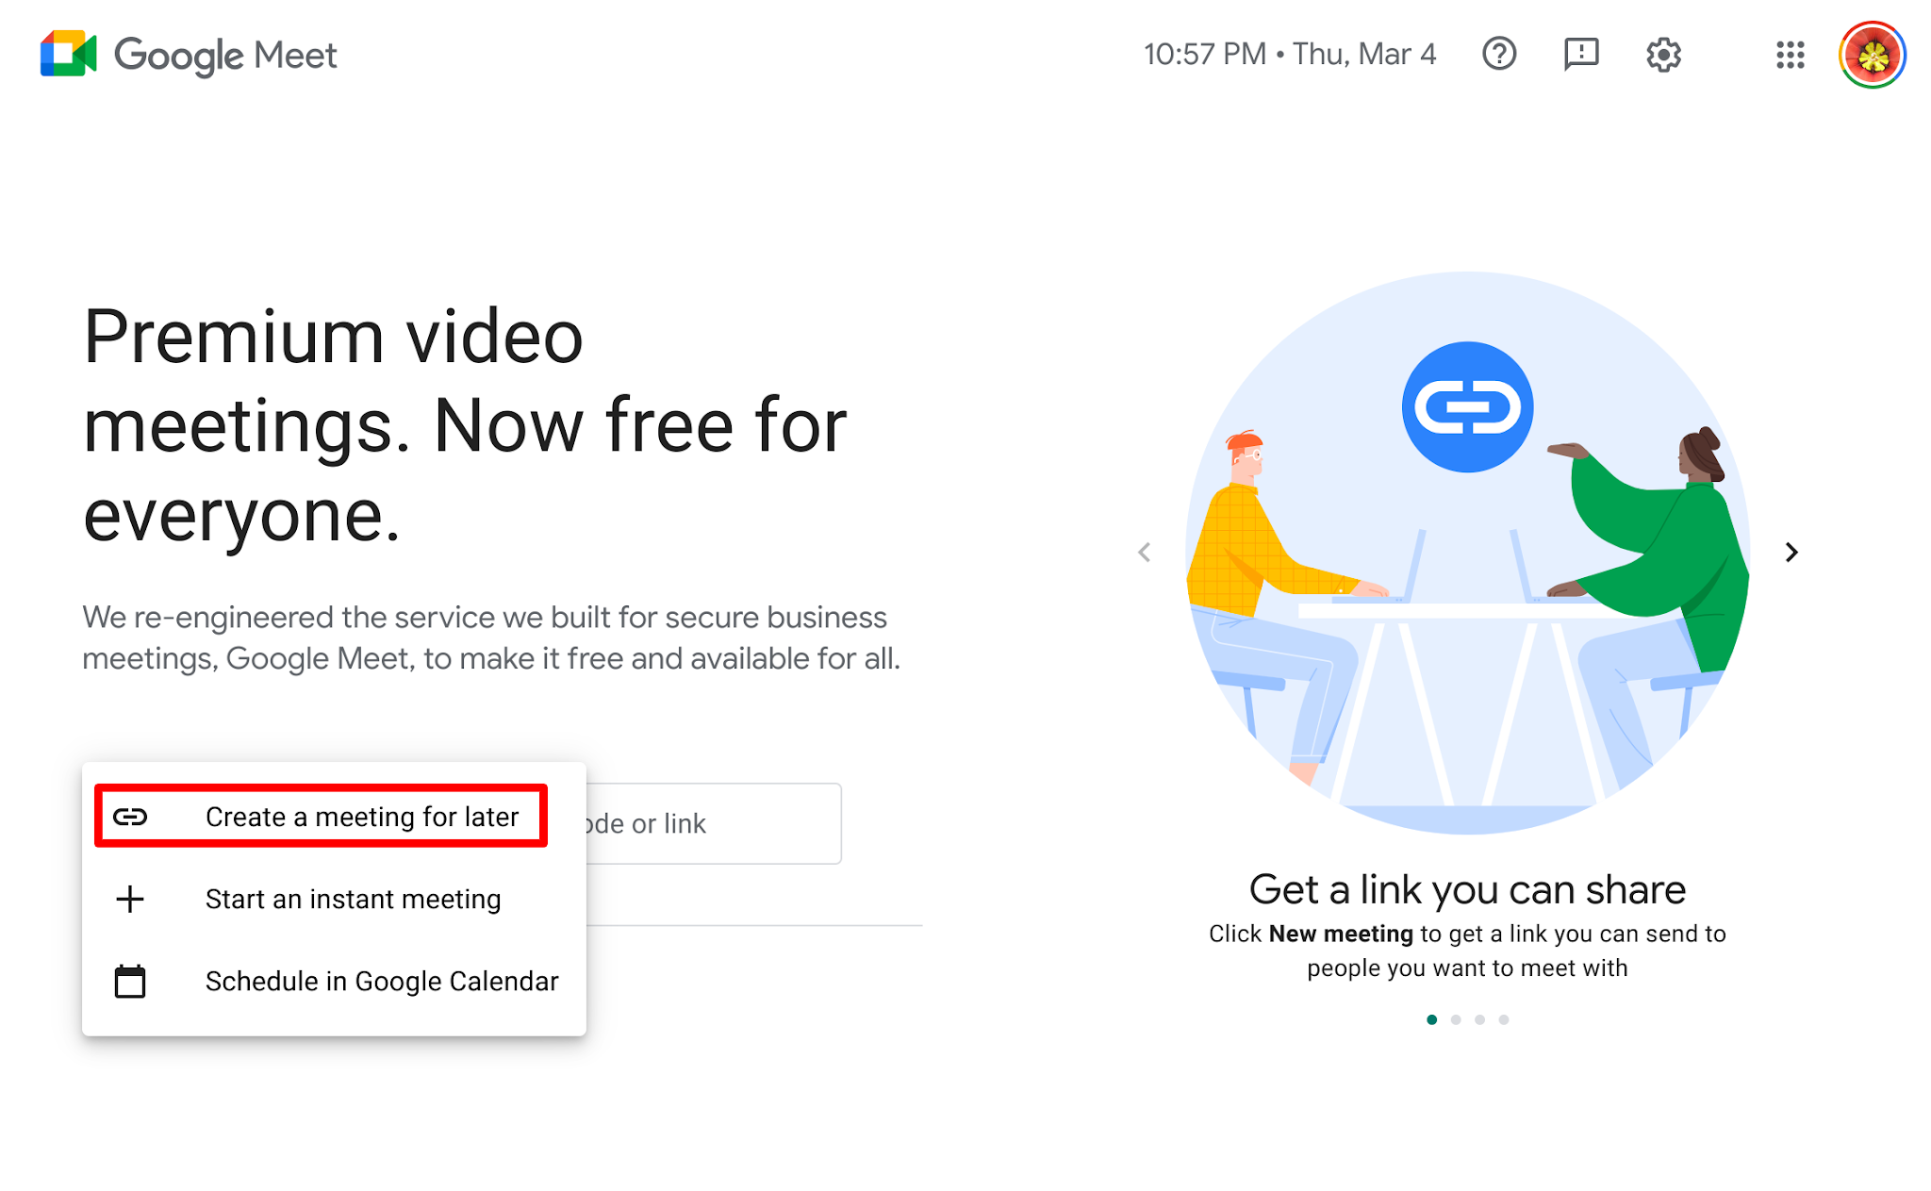Open Google Meet settings gear

point(1664,55)
